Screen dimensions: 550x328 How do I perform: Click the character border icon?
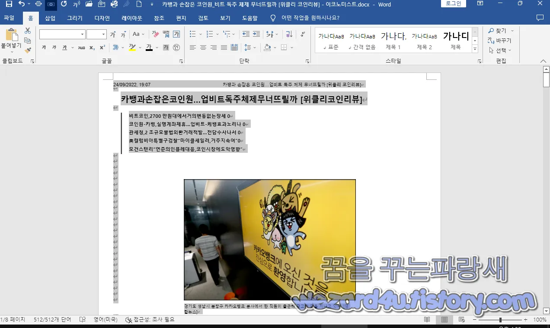point(176,34)
